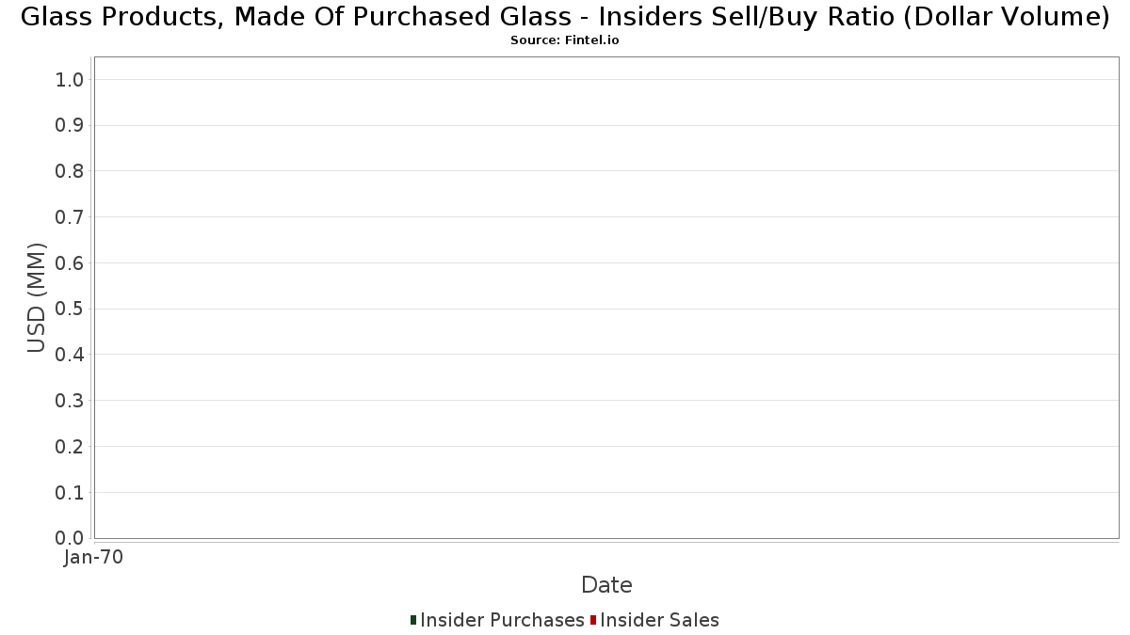Click the 0.0 y-axis tick label
The width and height of the screenshot is (1130, 635).
click(x=71, y=538)
